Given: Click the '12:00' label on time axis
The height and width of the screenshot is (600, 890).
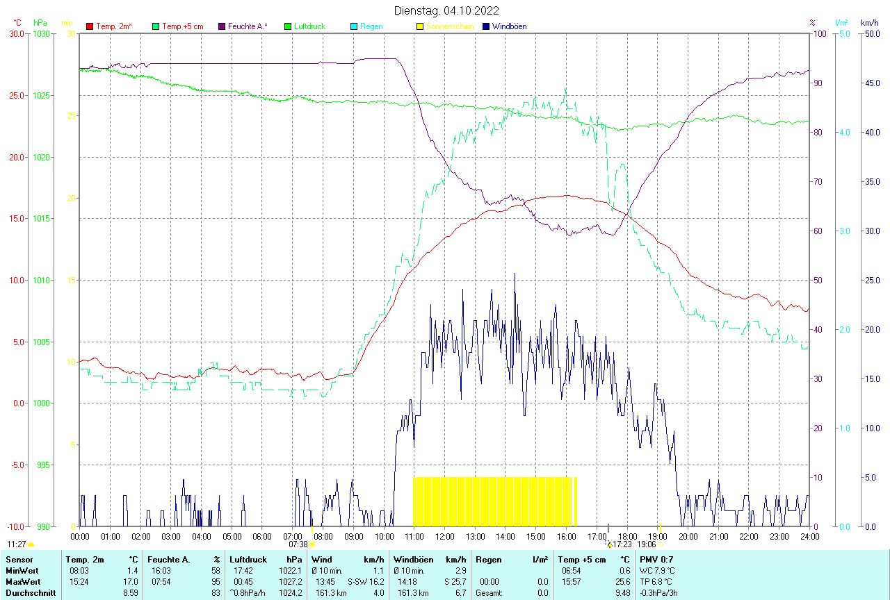Looking at the screenshot, I should 444,536.
